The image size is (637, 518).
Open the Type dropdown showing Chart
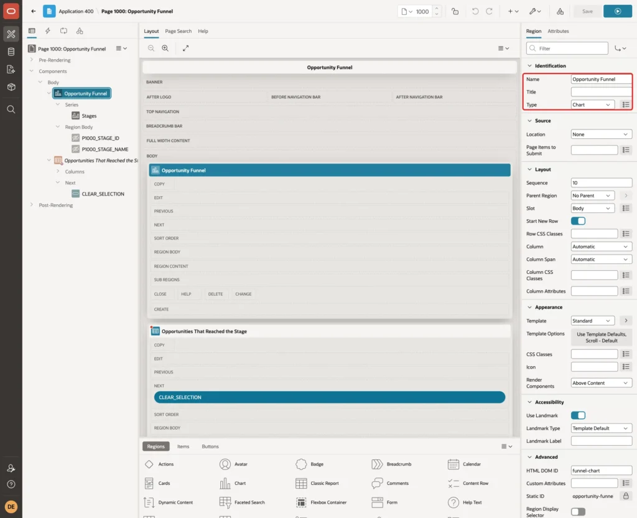click(592, 105)
